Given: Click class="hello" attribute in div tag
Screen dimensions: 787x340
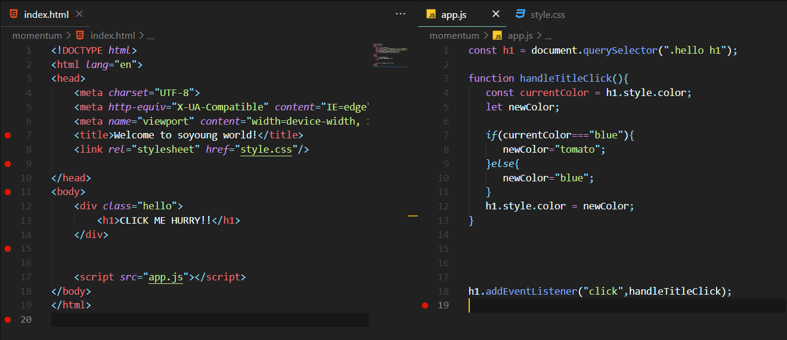Looking at the screenshot, I should click(140, 206).
